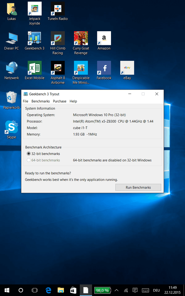Click the Geekbench title bar app icon
Viewport: 185px width, 296px height.
(25, 94)
